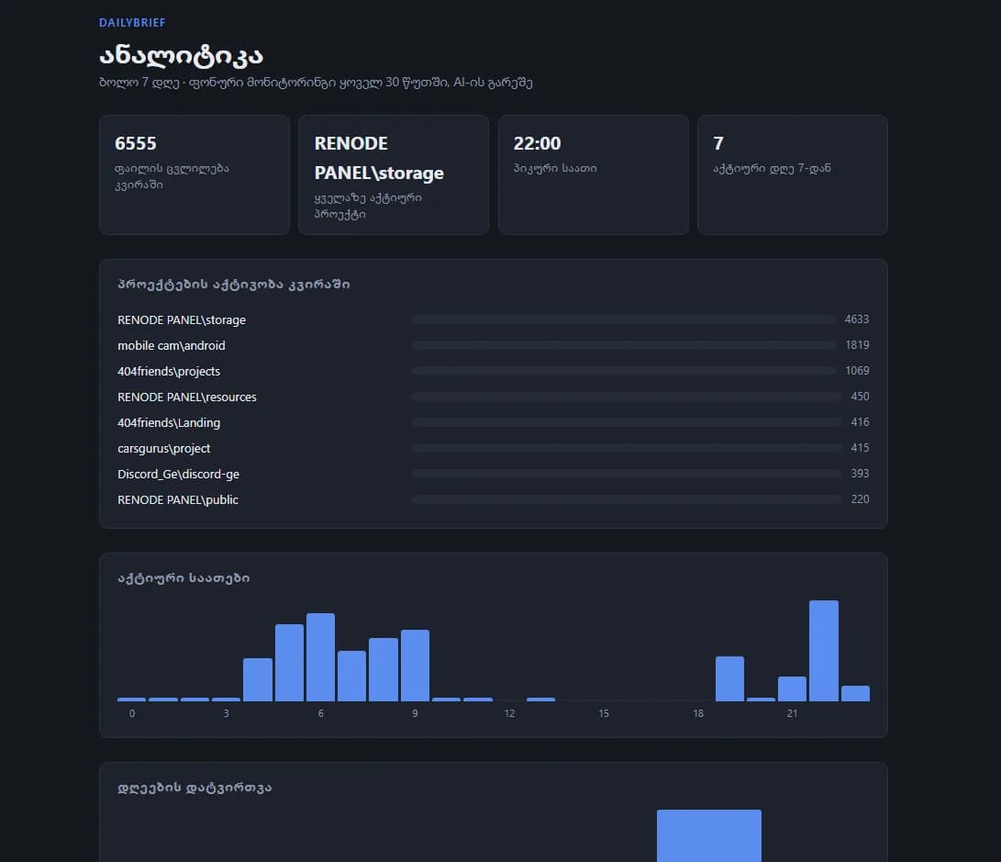Open the RENODE PANEL\storage most active project card
1001x862 pixels.
pyautogui.click(x=394, y=174)
